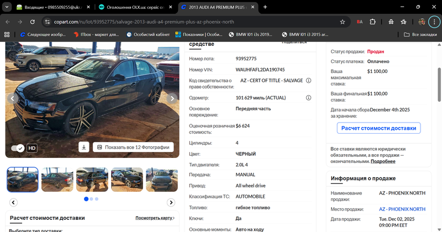Viewport: 442px width, 232px height.
Task: Open the Chrome three-dot menu
Action: point(434,22)
